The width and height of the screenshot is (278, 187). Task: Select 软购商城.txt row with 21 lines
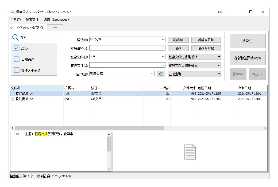point(139,93)
